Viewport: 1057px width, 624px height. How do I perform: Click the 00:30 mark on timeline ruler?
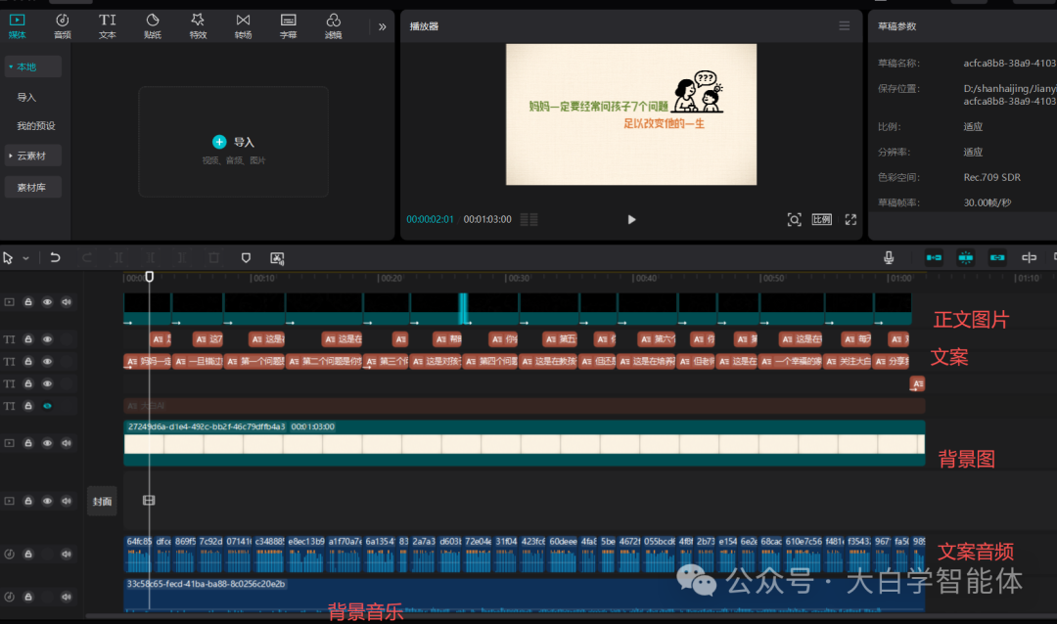pos(519,278)
